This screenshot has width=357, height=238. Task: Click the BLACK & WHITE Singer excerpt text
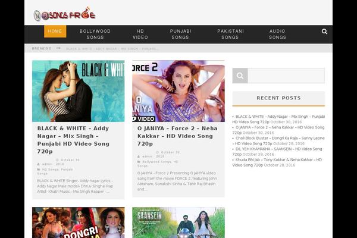click(75, 186)
